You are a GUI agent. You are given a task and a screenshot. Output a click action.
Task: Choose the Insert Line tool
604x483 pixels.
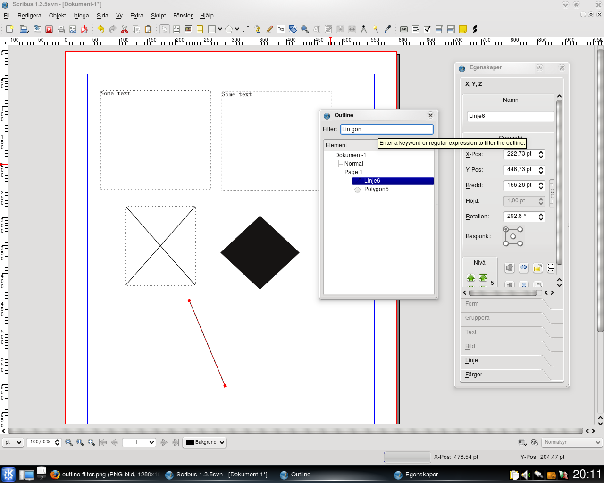click(246, 29)
